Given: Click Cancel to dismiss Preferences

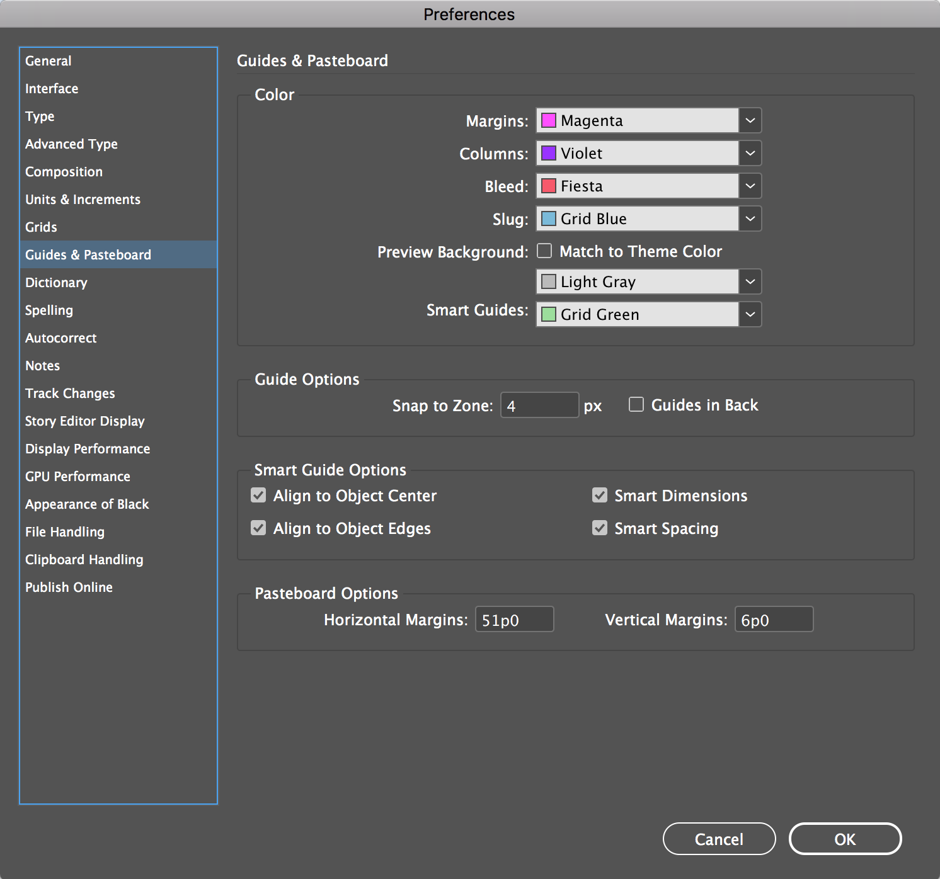Looking at the screenshot, I should click(x=719, y=839).
